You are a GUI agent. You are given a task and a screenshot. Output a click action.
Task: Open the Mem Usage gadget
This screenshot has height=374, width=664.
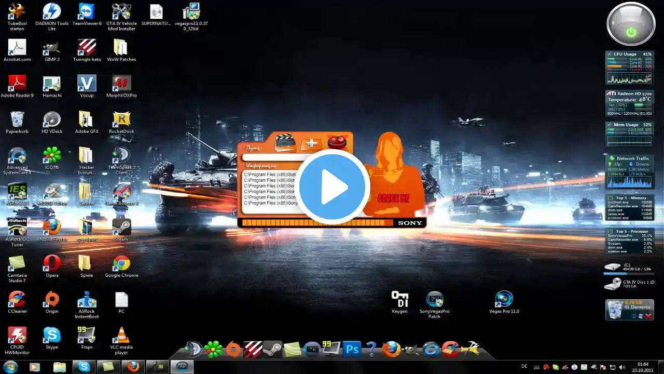[x=630, y=134]
